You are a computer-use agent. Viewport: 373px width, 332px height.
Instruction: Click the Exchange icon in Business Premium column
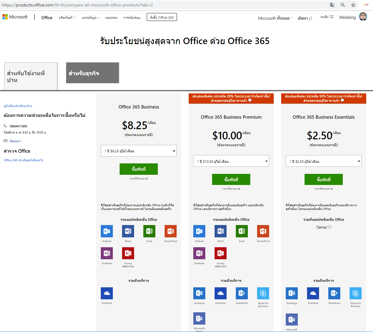(199, 293)
